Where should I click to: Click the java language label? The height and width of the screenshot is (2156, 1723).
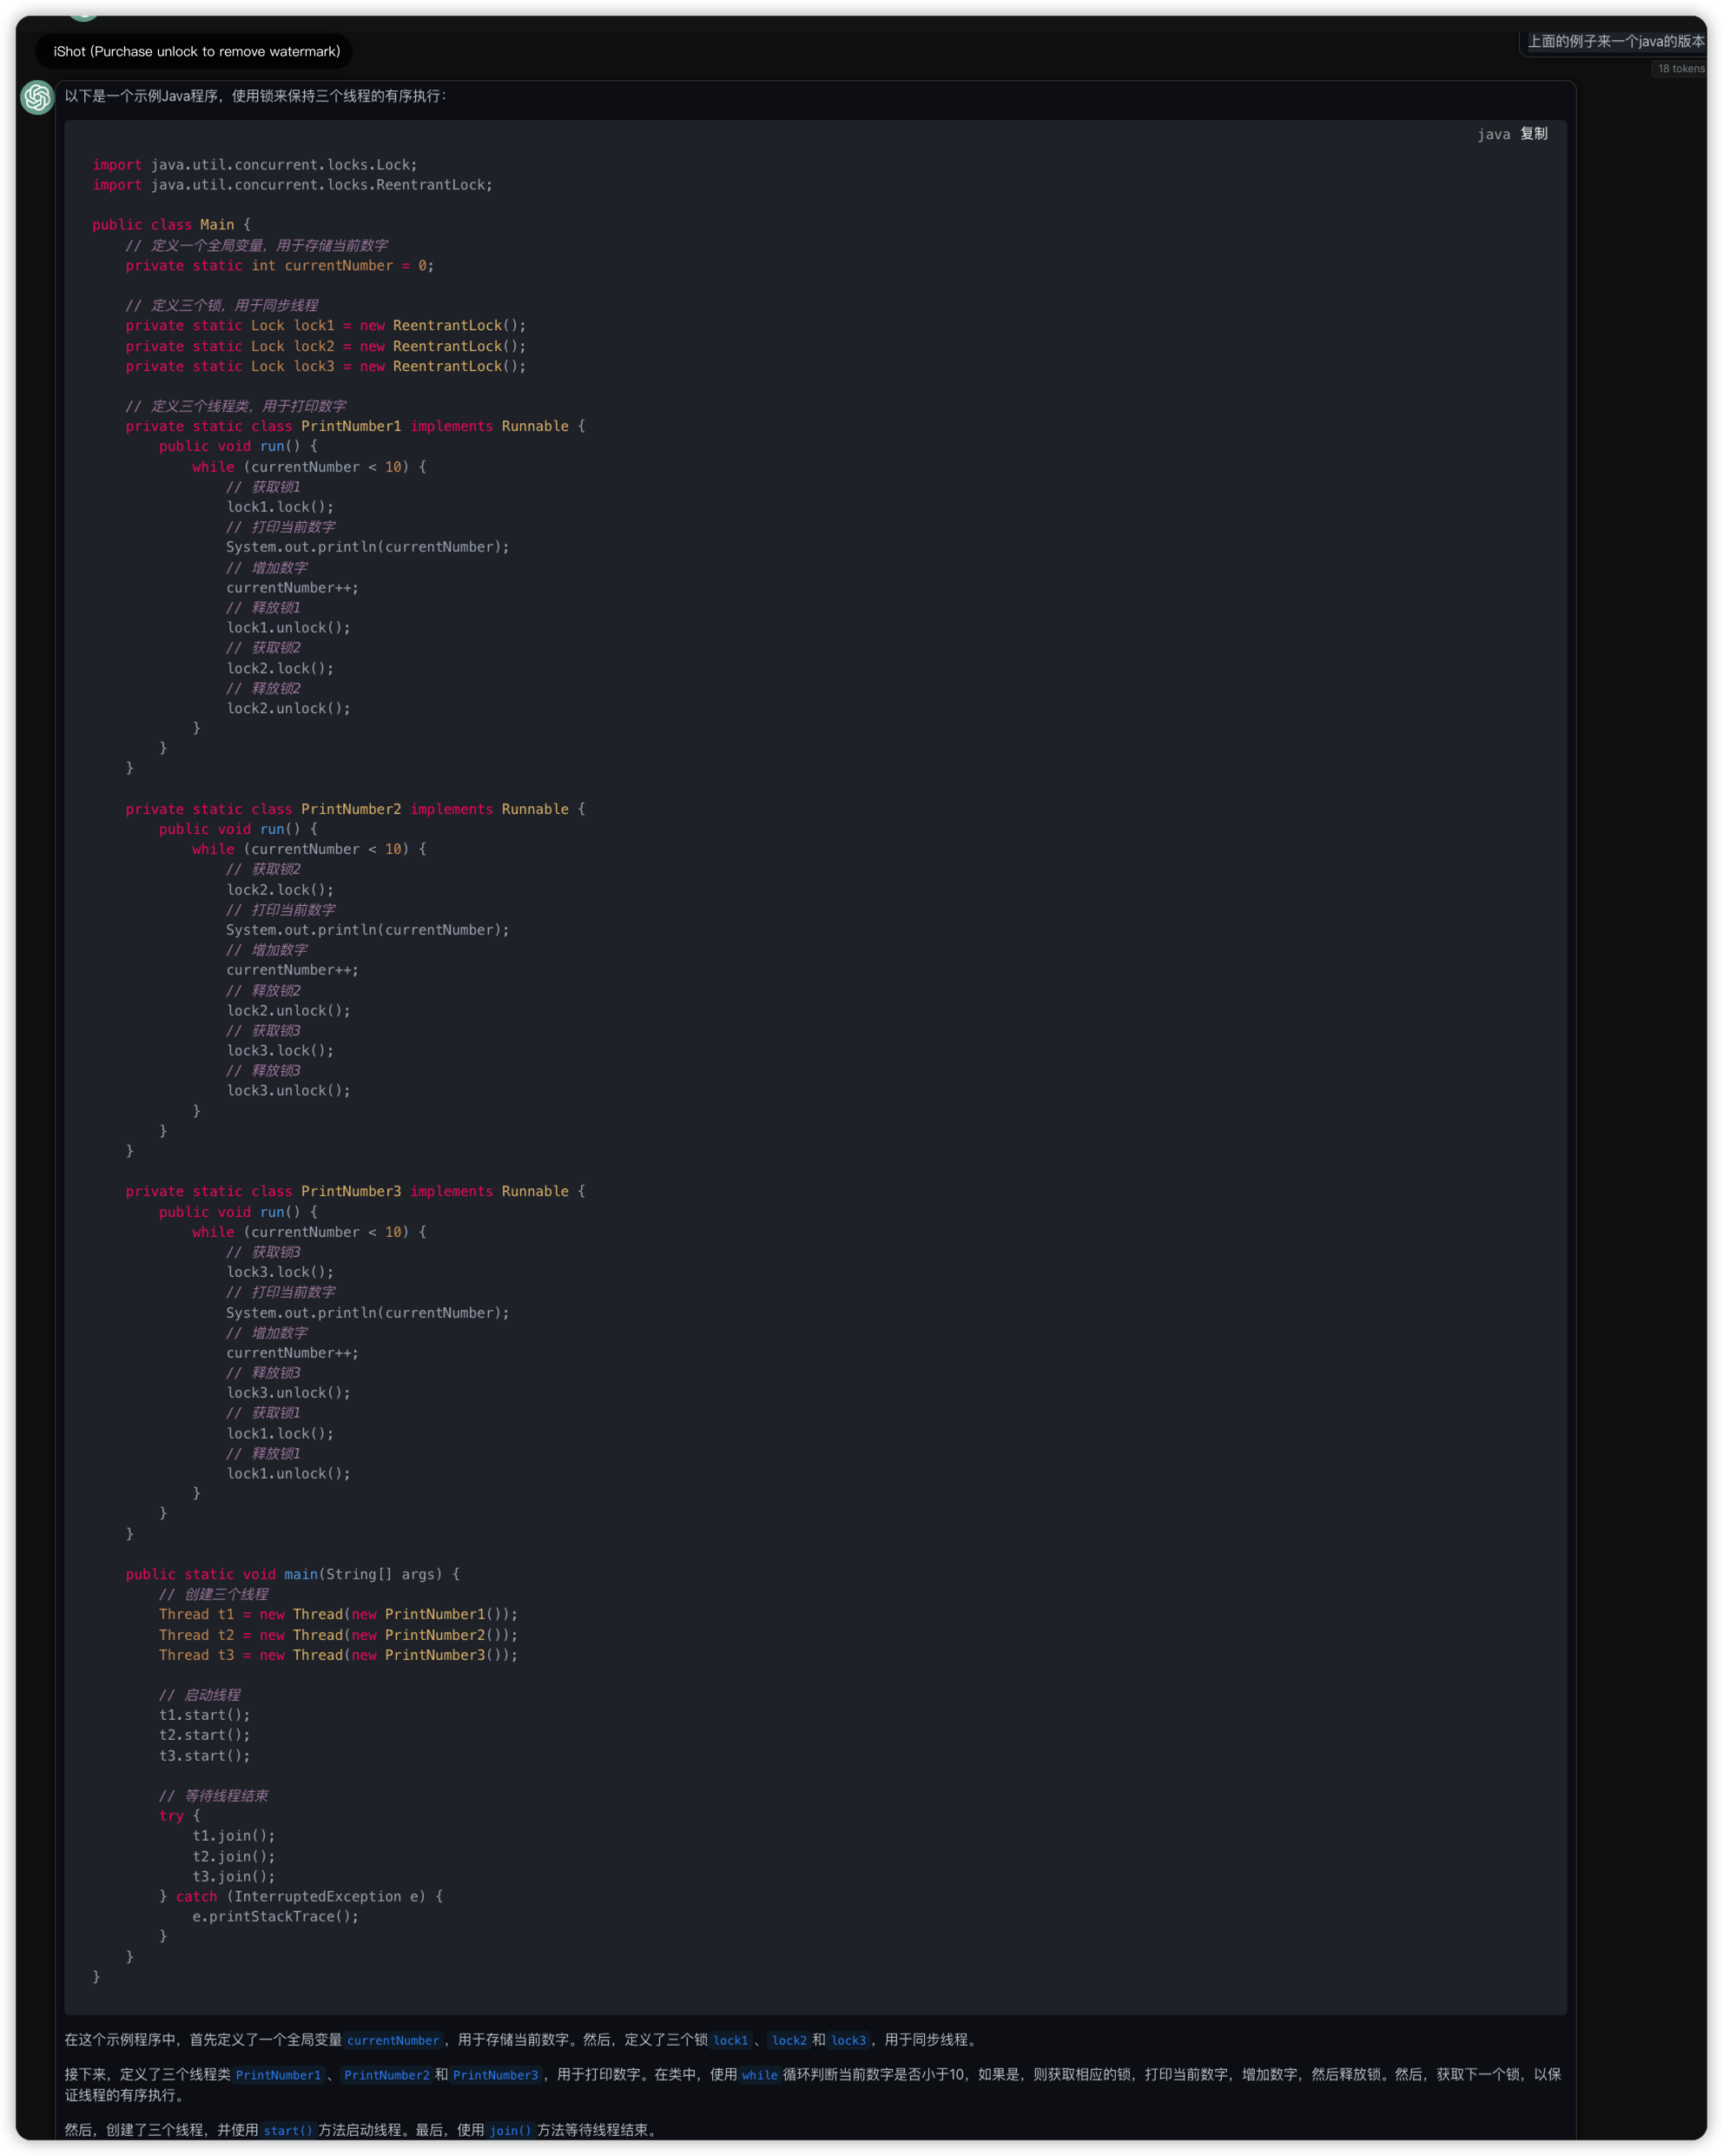(x=1493, y=134)
